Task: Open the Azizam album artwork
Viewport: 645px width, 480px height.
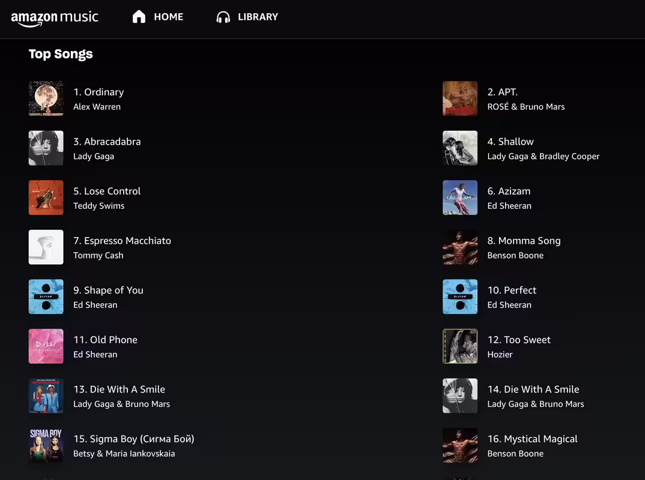Action: click(x=460, y=197)
